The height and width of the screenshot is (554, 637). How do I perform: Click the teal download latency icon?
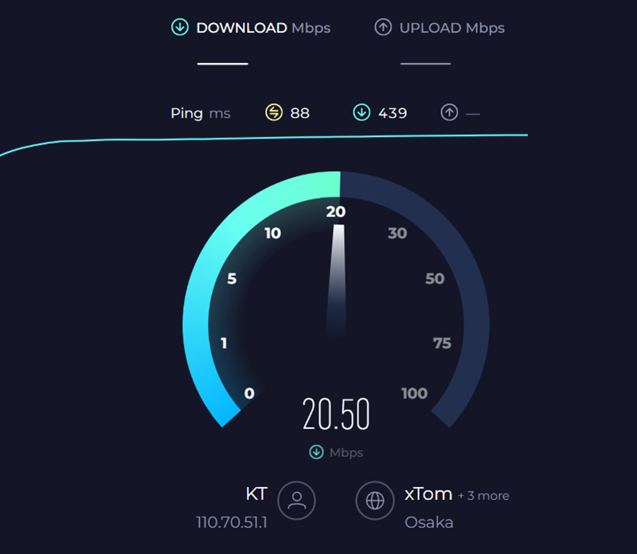pyautogui.click(x=361, y=112)
